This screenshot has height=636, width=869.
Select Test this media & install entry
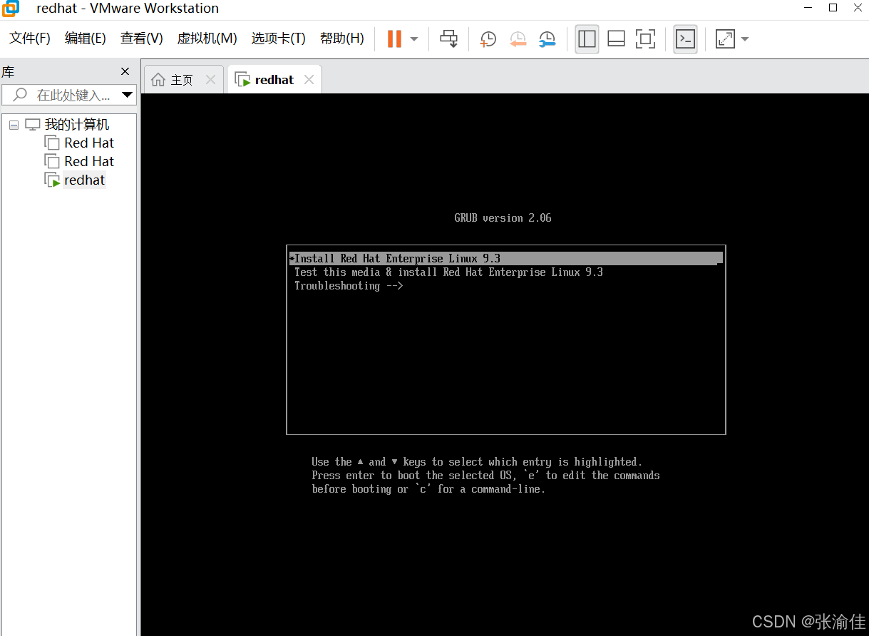point(448,272)
